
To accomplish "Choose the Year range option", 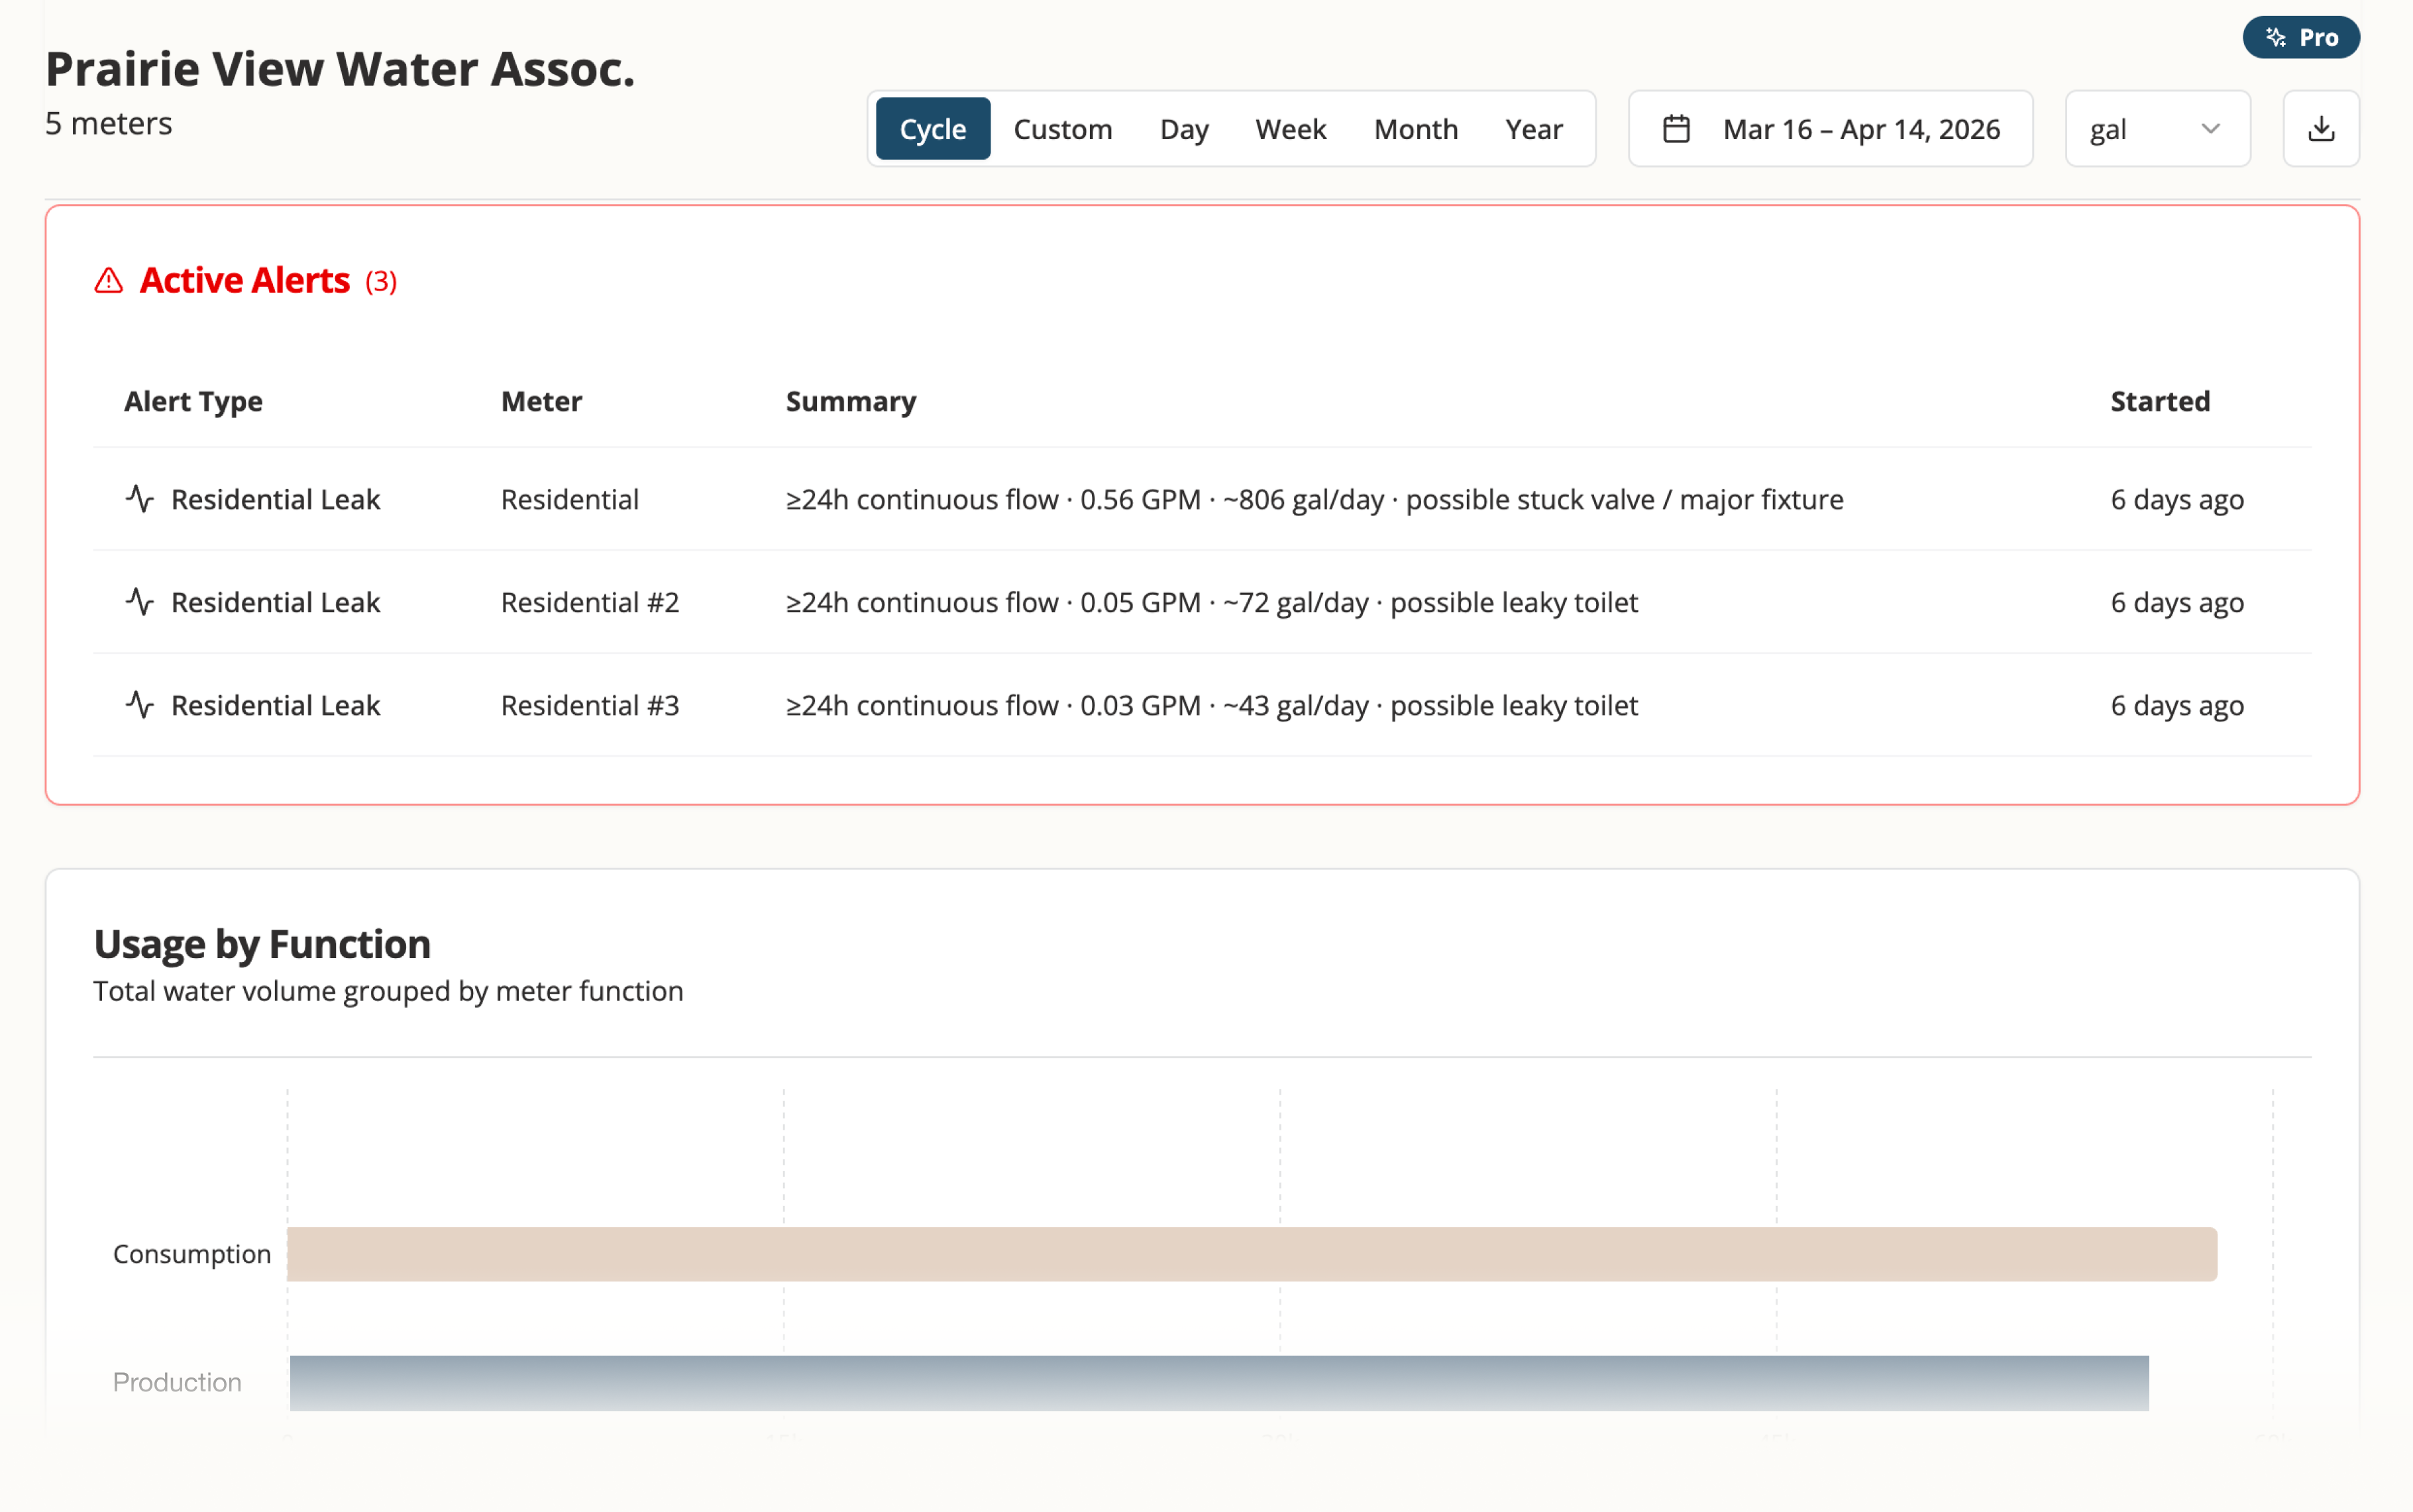I will [x=1533, y=129].
